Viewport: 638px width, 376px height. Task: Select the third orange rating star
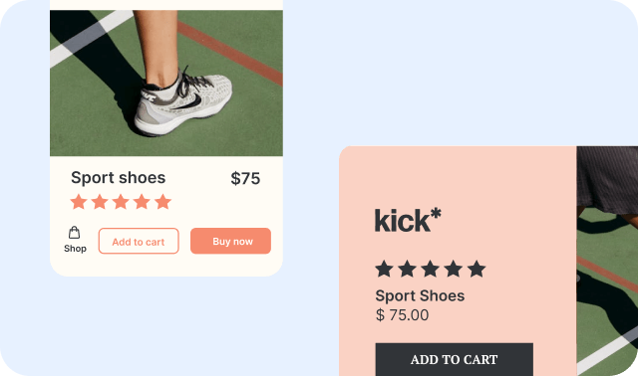coord(121,202)
